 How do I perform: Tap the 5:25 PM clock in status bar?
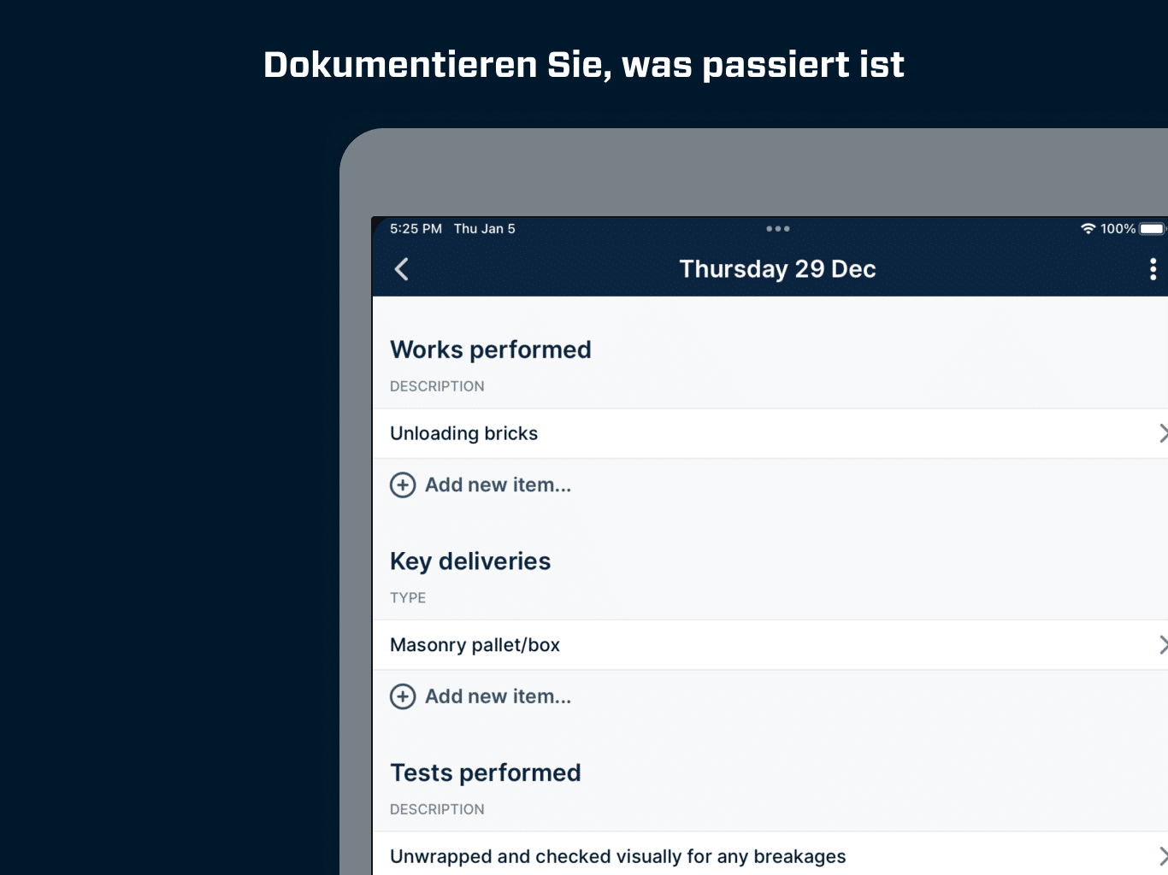[416, 229]
